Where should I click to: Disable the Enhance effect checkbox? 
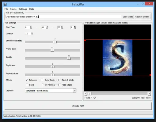tap(27, 80)
